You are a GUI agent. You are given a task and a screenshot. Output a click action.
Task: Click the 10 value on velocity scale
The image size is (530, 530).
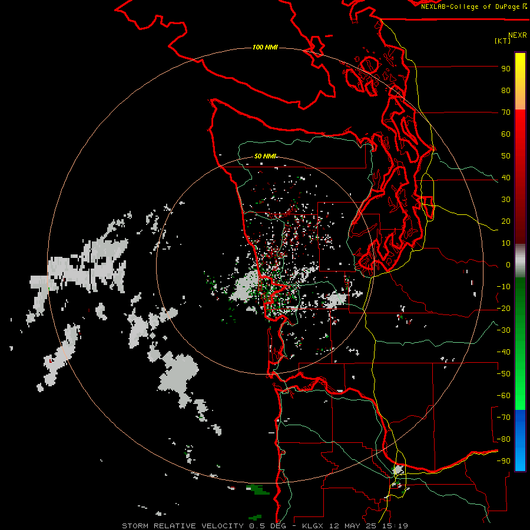point(506,243)
